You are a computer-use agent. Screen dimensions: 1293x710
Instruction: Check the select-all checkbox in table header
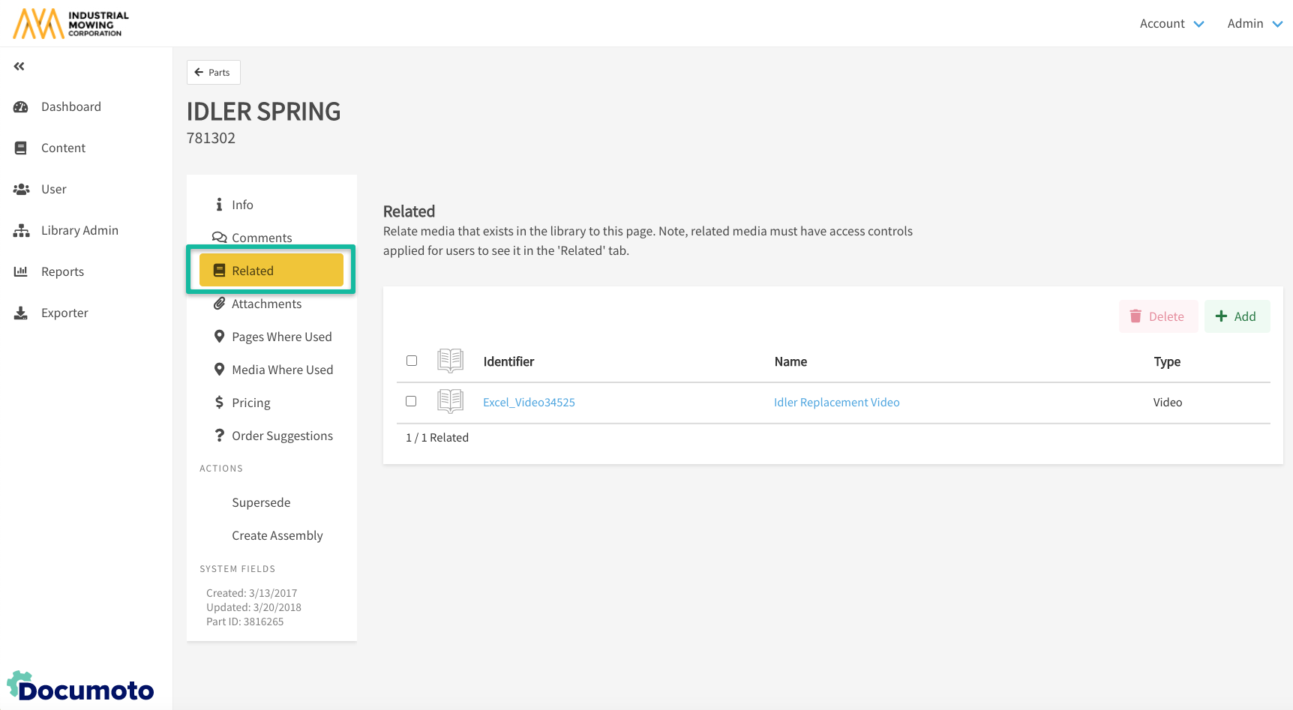pos(412,361)
